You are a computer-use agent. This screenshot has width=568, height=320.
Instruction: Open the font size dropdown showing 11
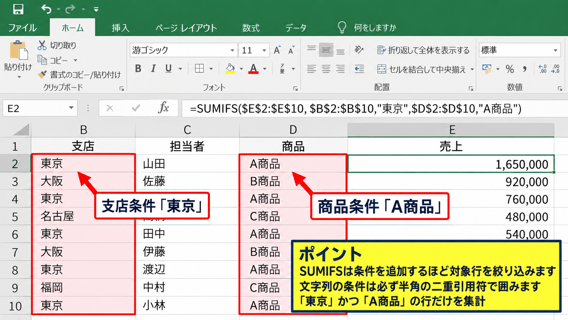264,50
